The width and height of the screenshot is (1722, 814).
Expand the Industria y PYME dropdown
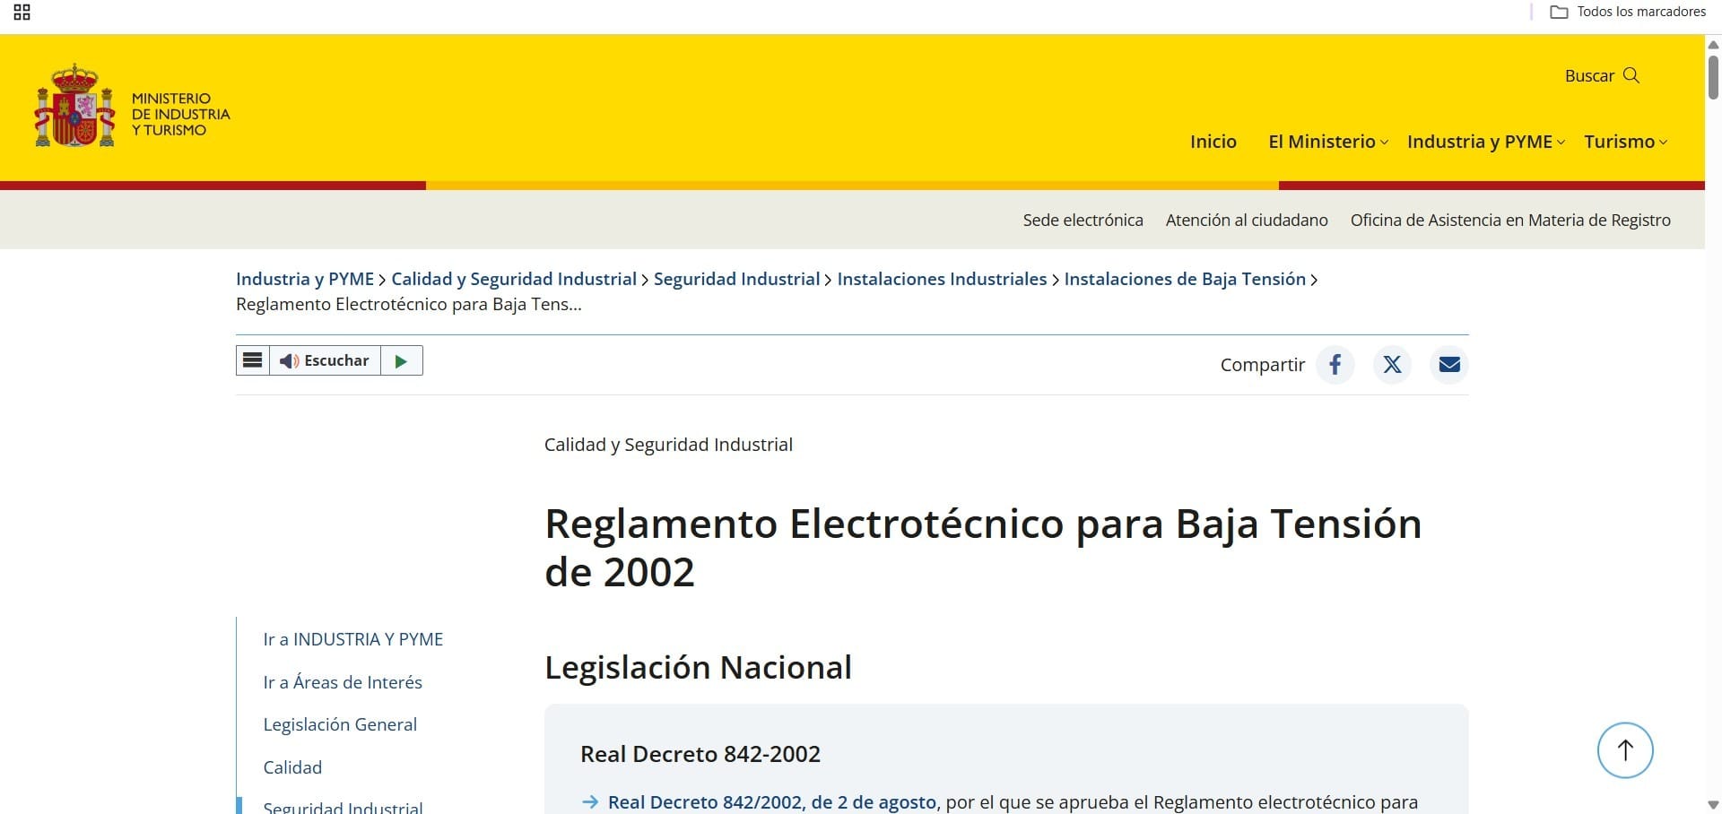tap(1480, 141)
